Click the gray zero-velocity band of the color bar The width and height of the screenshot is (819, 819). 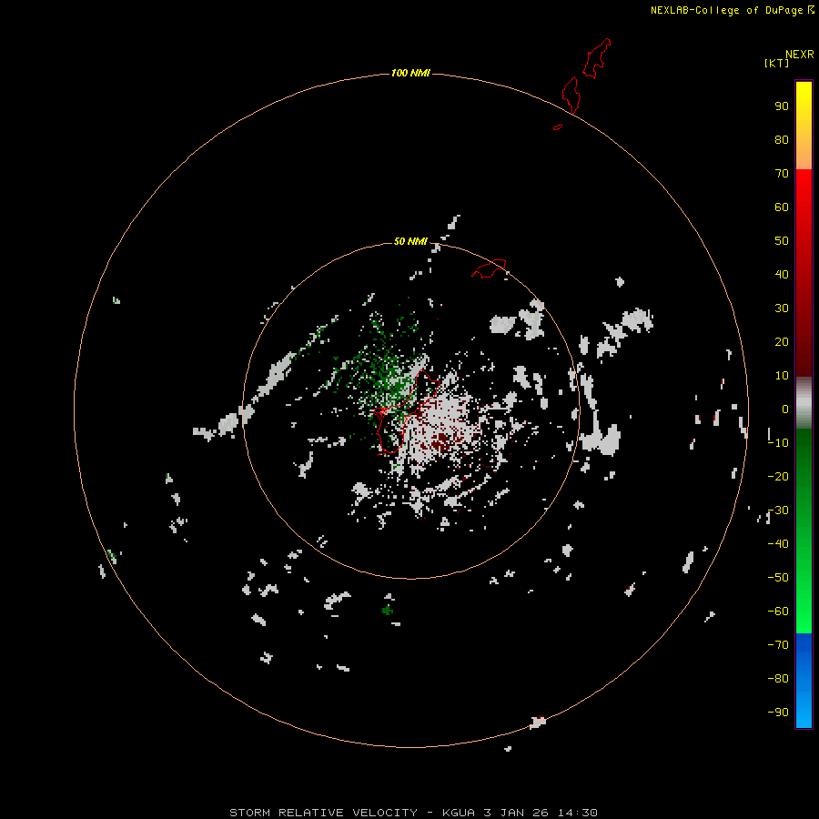pos(804,403)
